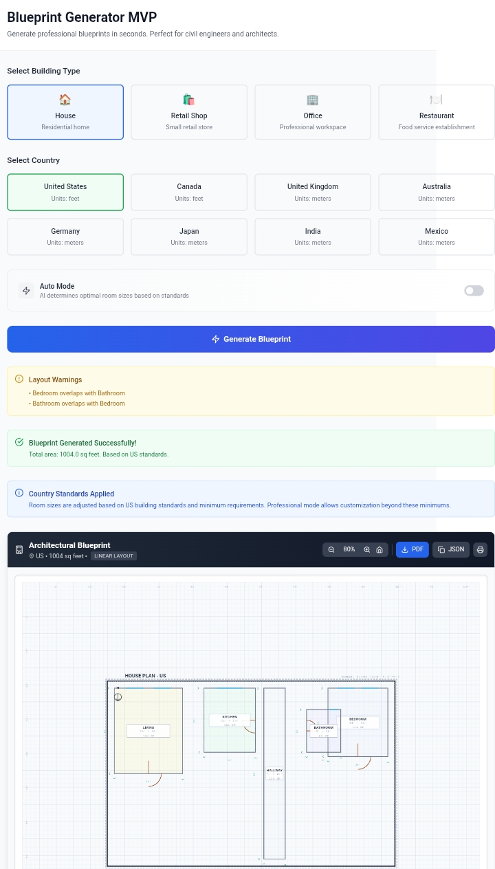Click the Living room in blueprint

(148, 730)
